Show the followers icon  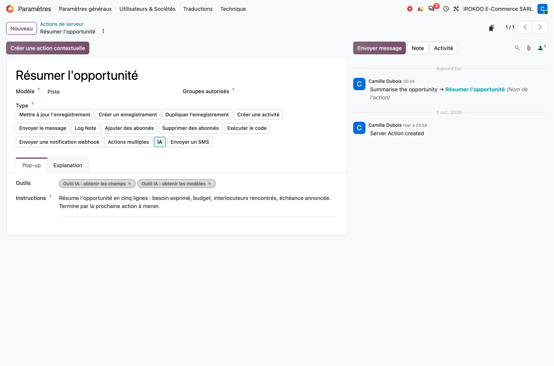[x=542, y=48]
